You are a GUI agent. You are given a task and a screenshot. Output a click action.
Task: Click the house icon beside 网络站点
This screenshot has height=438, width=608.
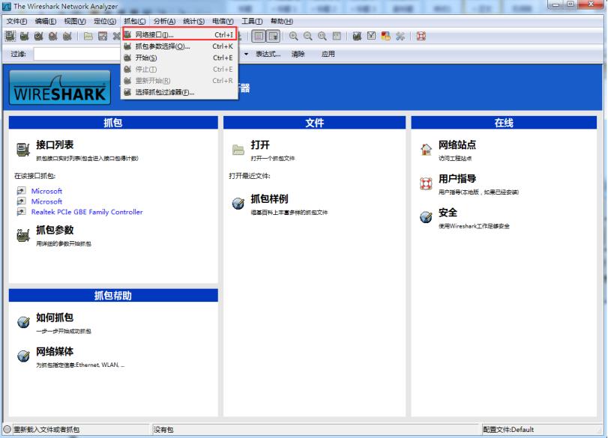(x=426, y=149)
